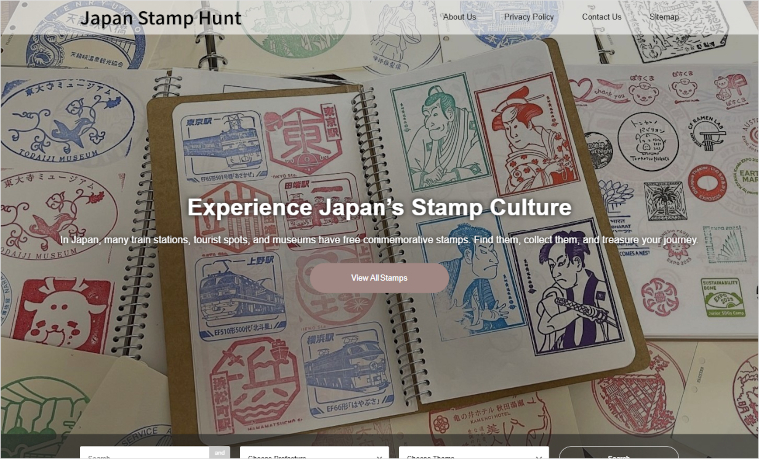Click the red kabuki portrait stamp

pyautogui.click(x=527, y=134)
